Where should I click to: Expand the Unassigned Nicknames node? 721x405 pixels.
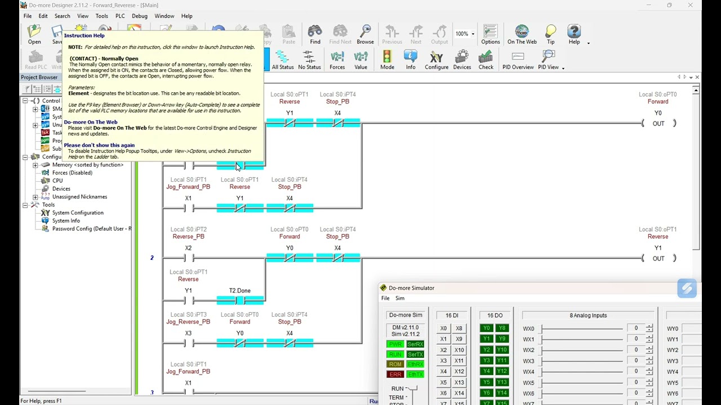(x=35, y=197)
